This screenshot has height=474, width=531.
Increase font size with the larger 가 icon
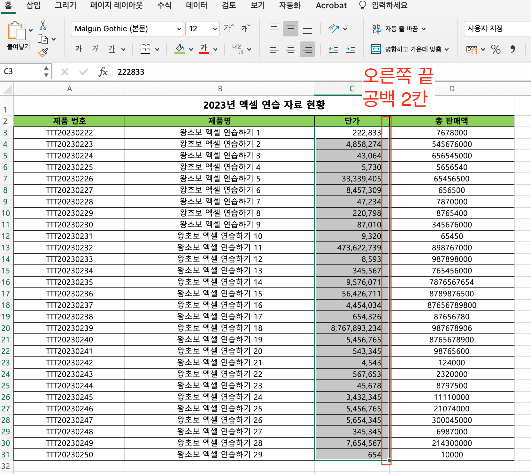click(x=229, y=28)
